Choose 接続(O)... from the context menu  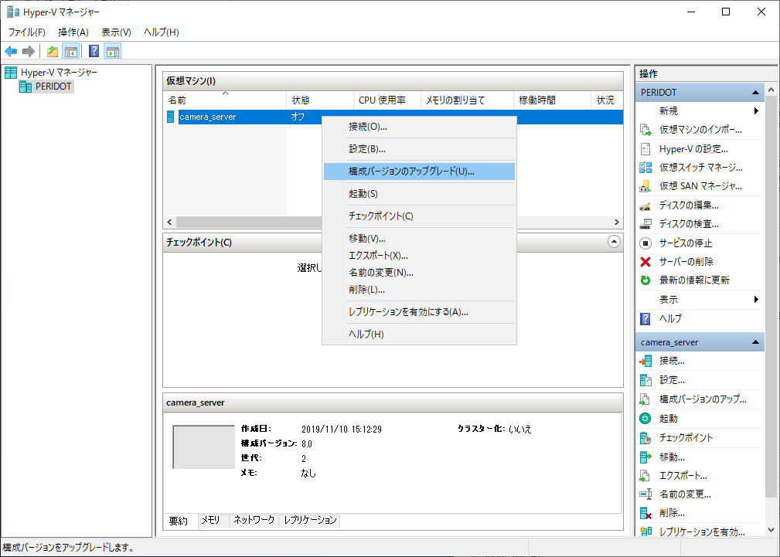point(419,127)
